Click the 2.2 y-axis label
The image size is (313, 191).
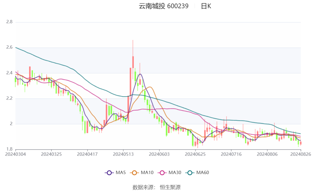(x=9, y=98)
